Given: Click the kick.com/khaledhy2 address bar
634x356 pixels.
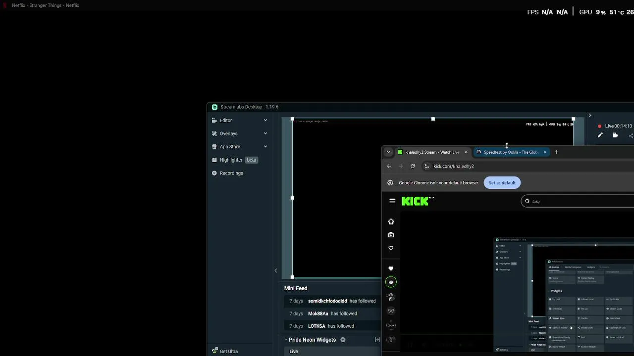Looking at the screenshot, I should (527, 166).
